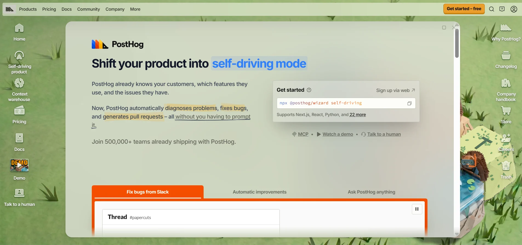Open the Why PostHog? desktop icon
This screenshot has width=522, height=245.
point(506,32)
